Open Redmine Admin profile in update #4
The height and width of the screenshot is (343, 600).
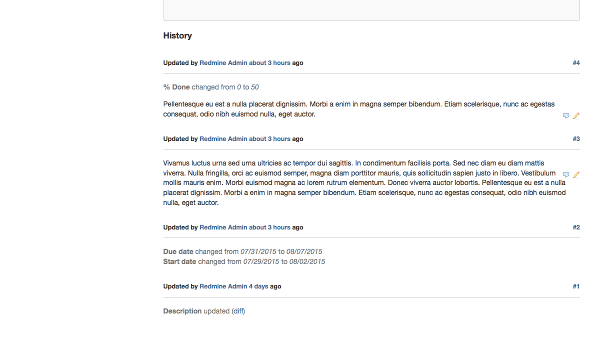pyautogui.click(x=223, y=63)
